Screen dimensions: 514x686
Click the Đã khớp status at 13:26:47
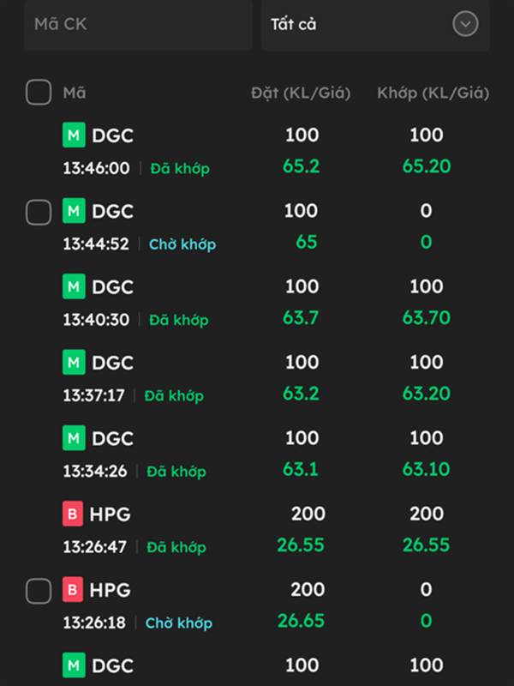click(176, 547)
